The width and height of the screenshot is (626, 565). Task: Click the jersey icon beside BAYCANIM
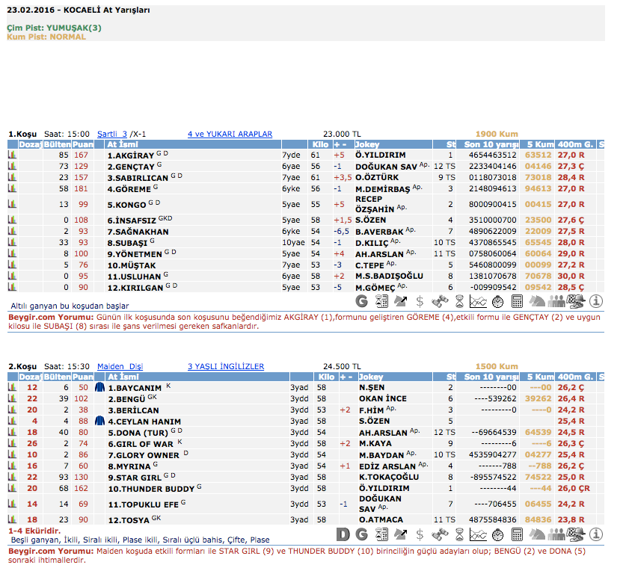(x=100, y=388)
